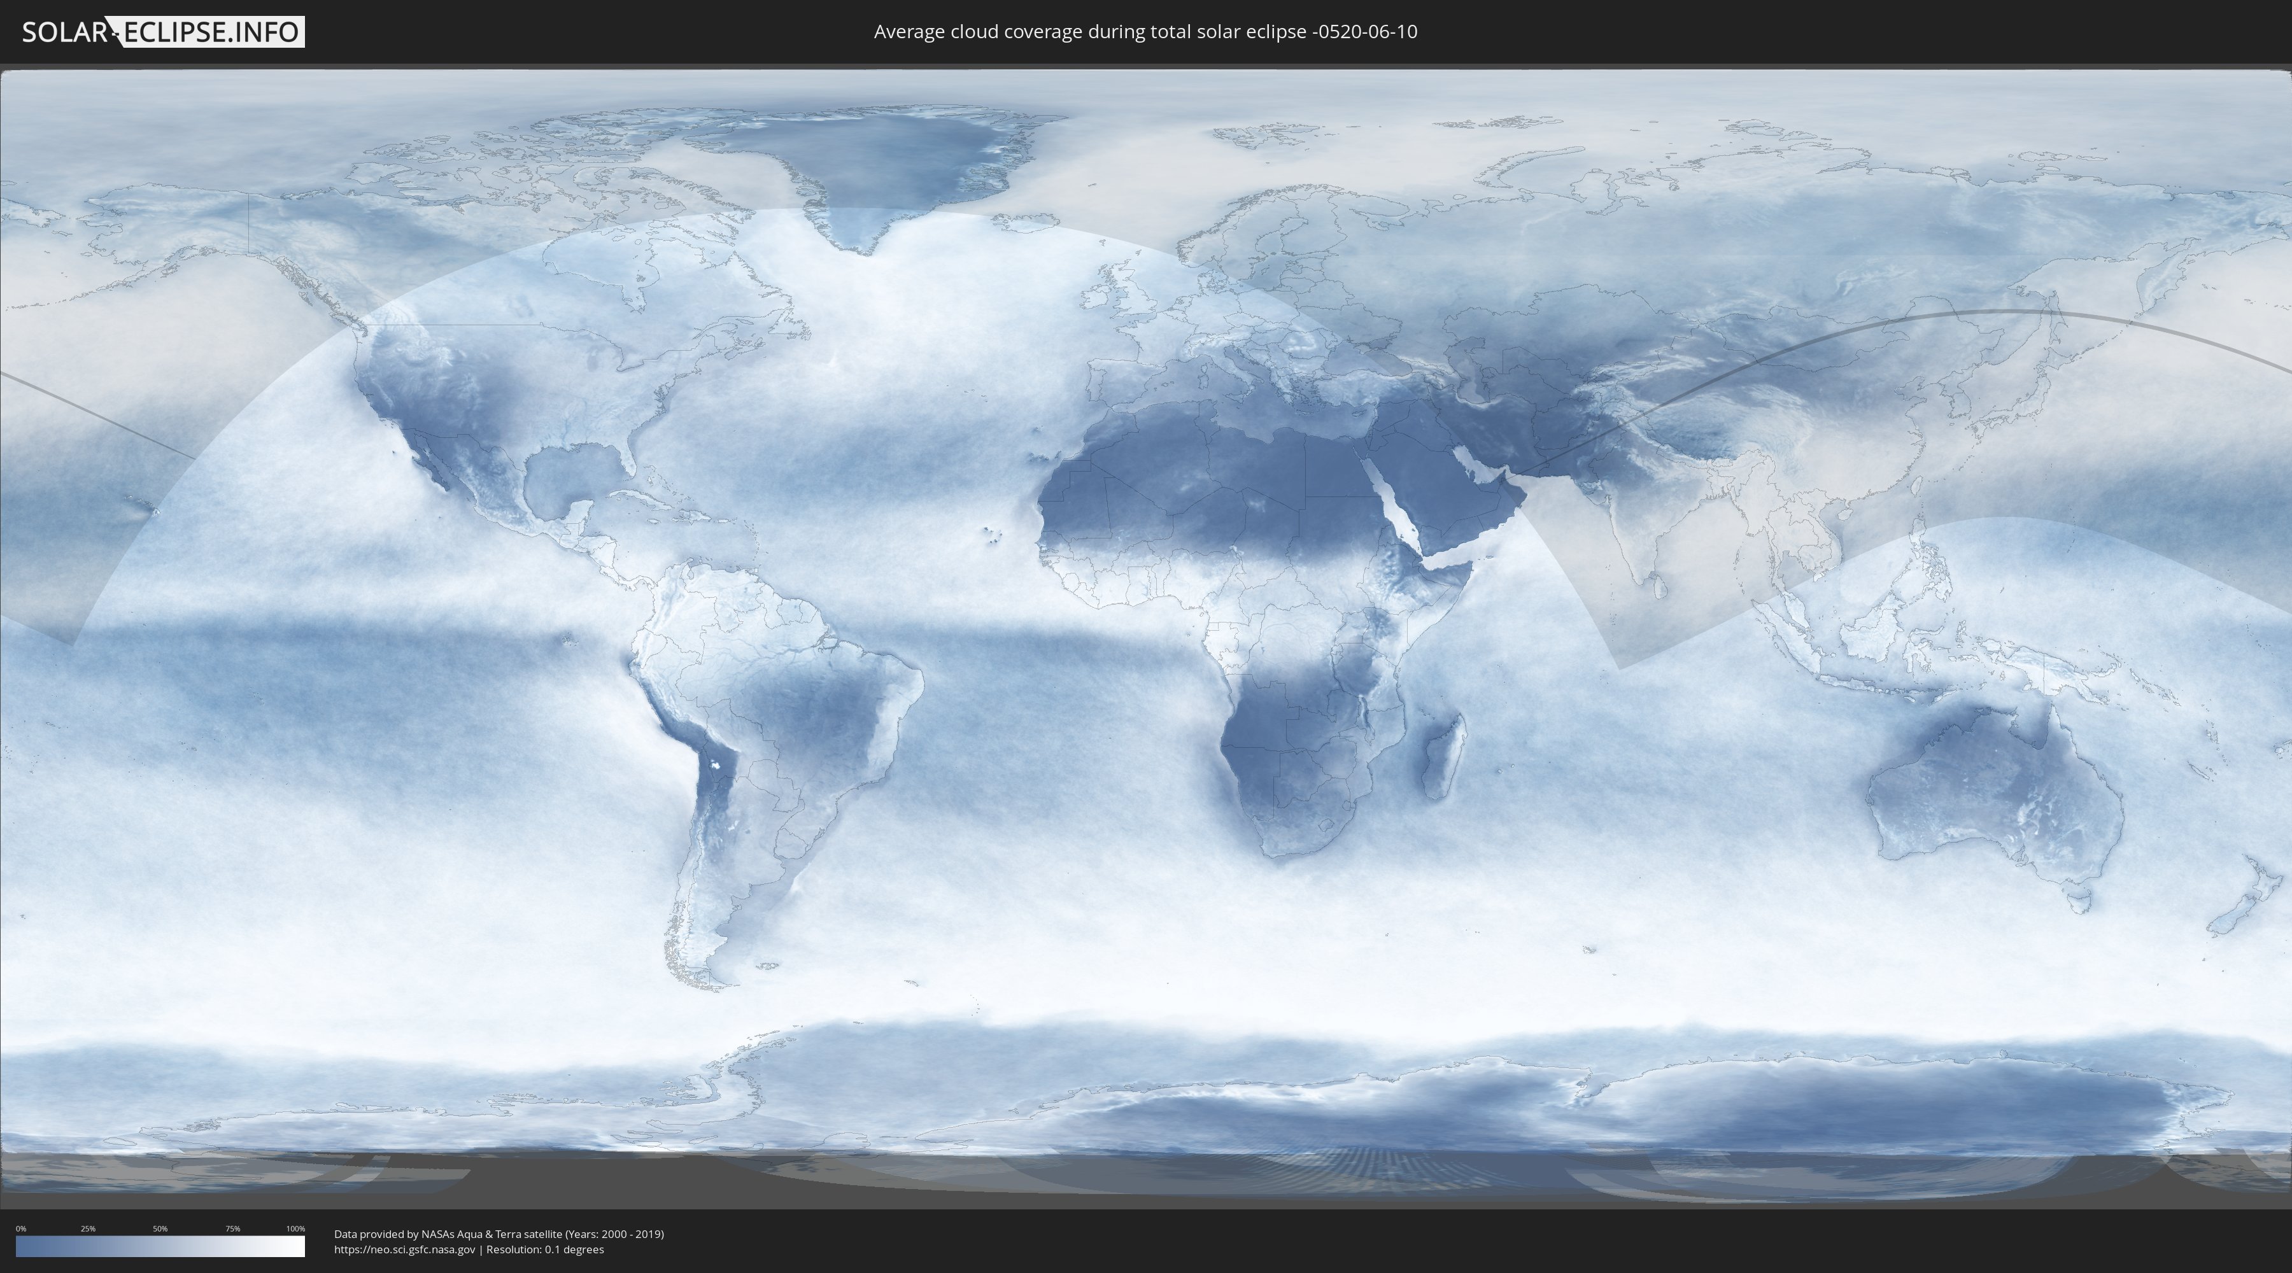Viewport: 2292px width, 1273px height.
Task: Click the 50% label on legend
Action: (160, 1228)
